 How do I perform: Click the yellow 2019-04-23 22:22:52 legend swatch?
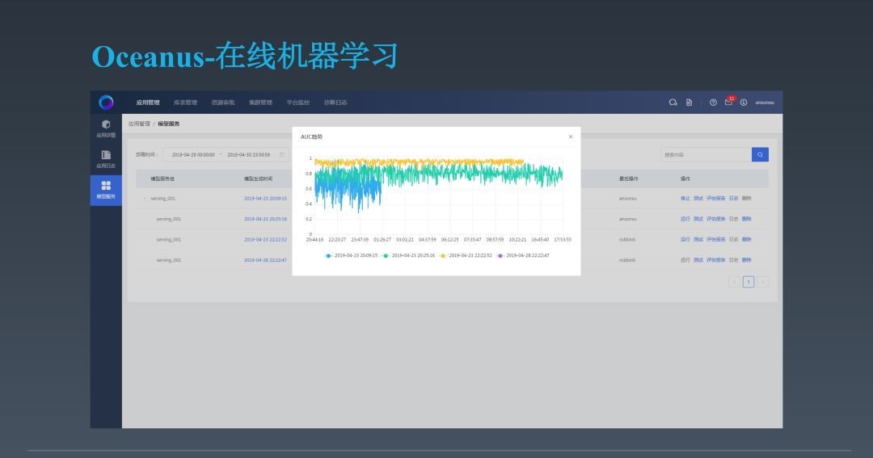pos(443,255)
